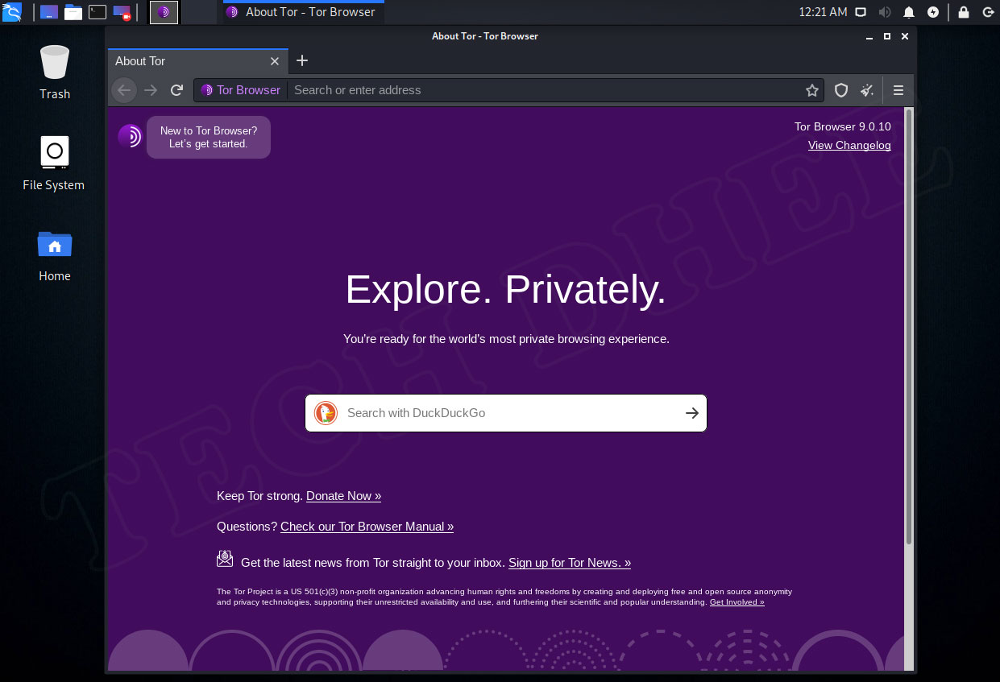Follow the Donate Now link
This screenshot has height=682, width=1000.
(x=343, y=496)
